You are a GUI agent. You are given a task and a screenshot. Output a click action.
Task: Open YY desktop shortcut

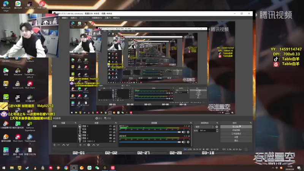[6, 85]
